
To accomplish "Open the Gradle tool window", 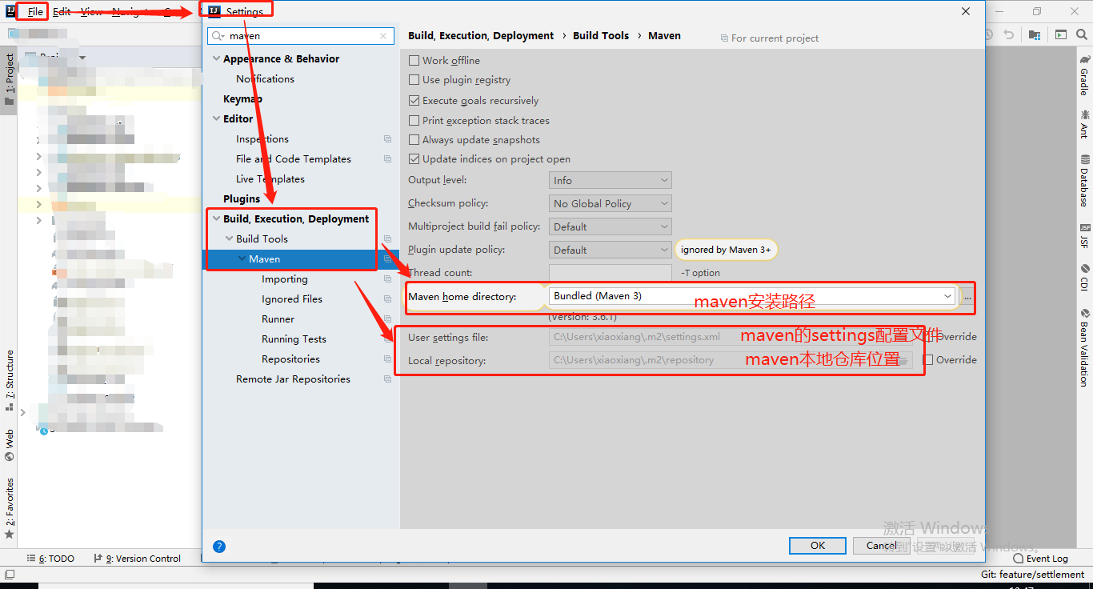I will [1084, 74].
